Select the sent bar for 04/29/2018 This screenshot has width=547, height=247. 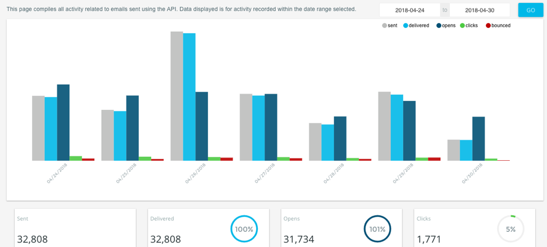(x=384, y=126)
